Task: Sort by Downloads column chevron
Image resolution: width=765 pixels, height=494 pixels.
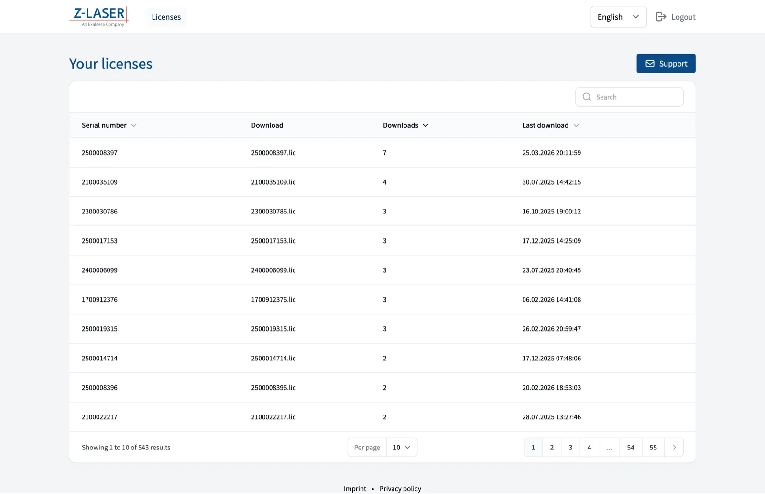Action: point(426,125)
